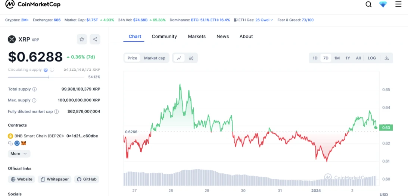Click the blue shield icon under Contracts
Screen dimensions: 408x196
[x=17, y=143]
